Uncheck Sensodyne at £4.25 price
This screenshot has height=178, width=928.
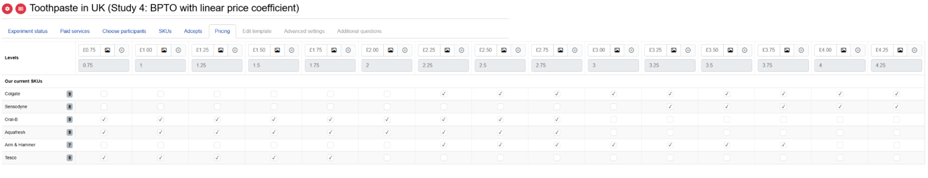897,107
